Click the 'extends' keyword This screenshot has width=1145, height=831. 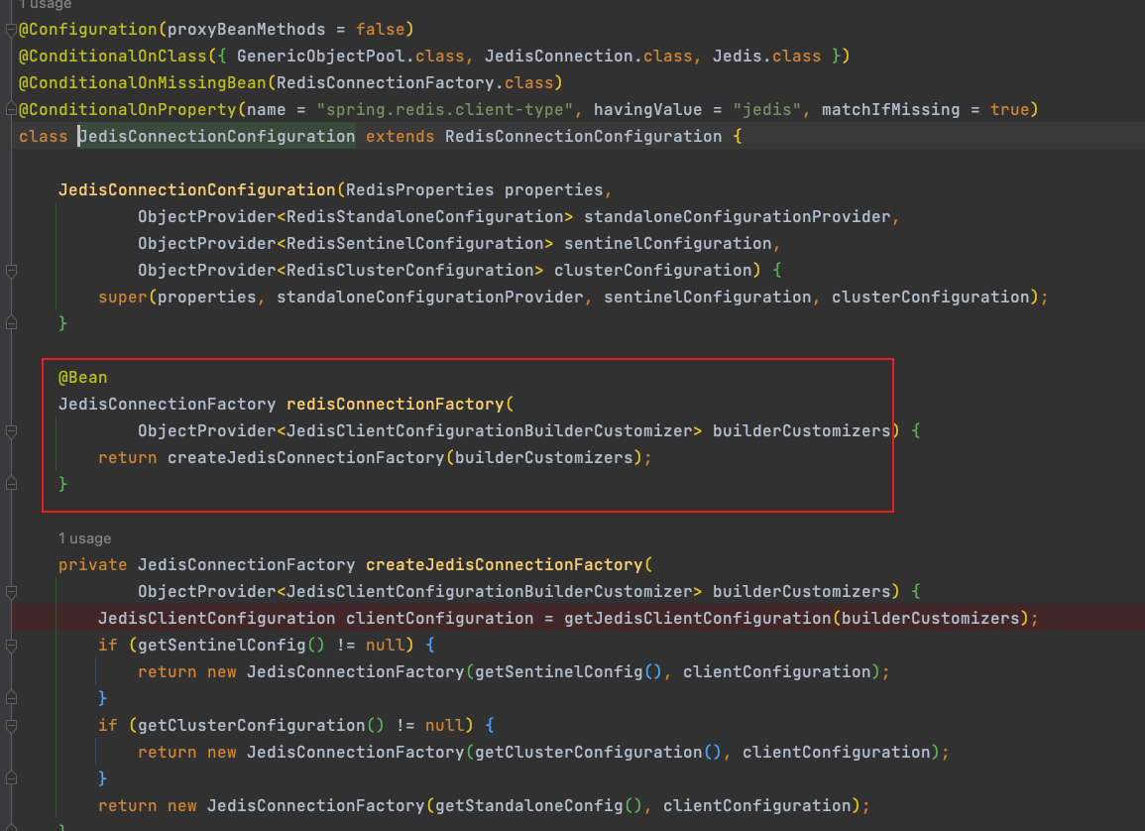click(401, 137)
